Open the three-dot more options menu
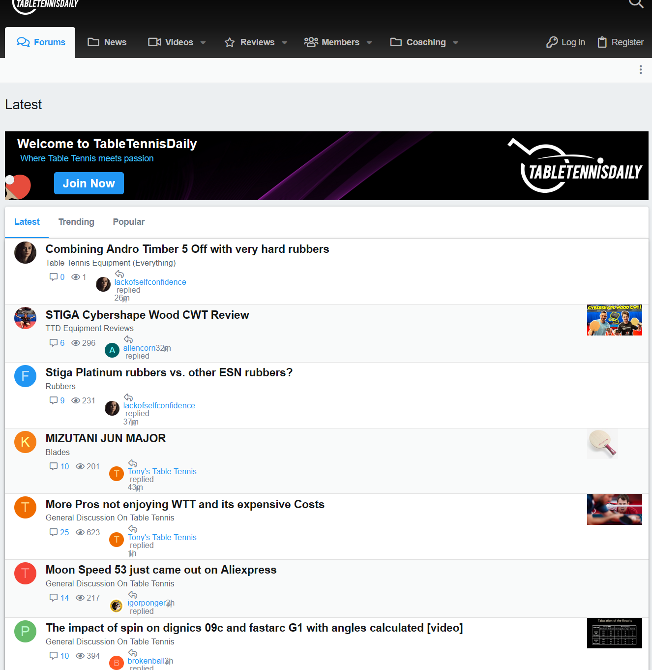 640,69
